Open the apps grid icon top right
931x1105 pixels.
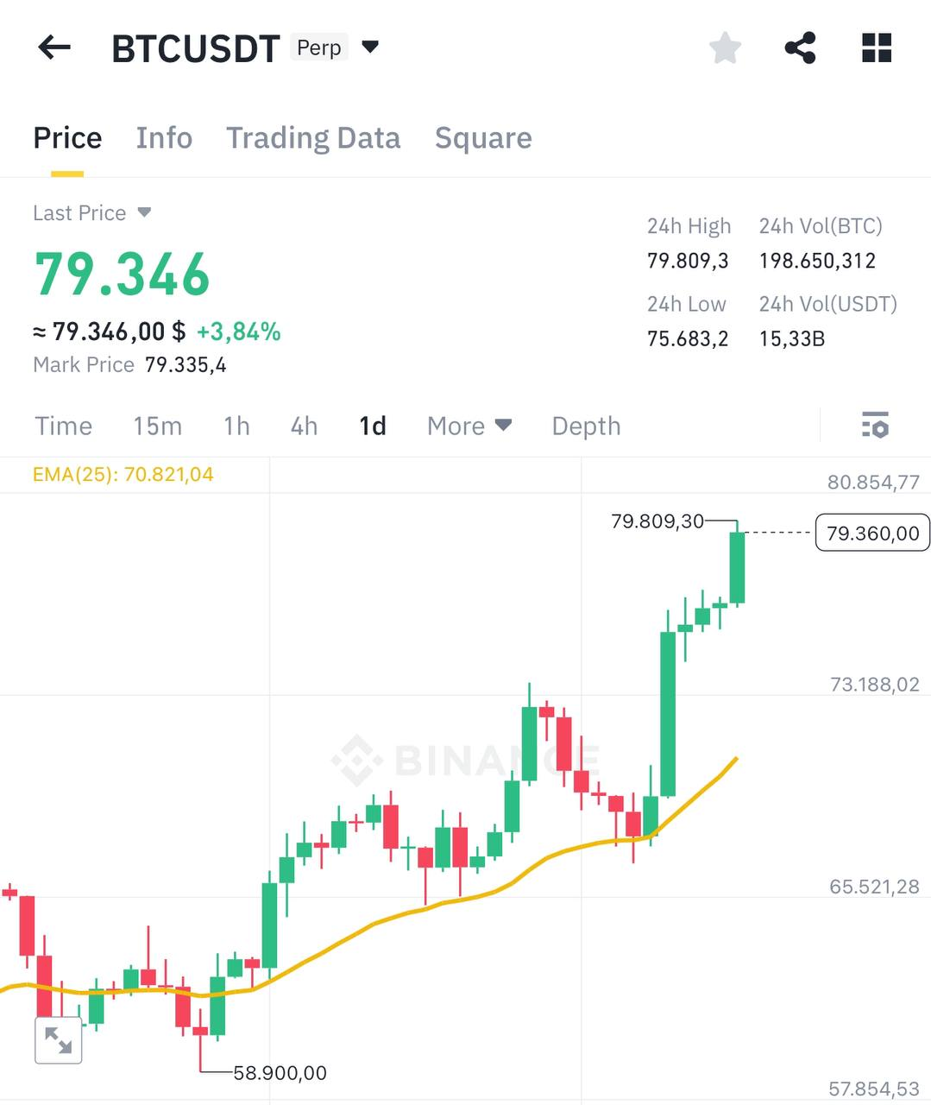pyautogui.click(x=876, y=49)
